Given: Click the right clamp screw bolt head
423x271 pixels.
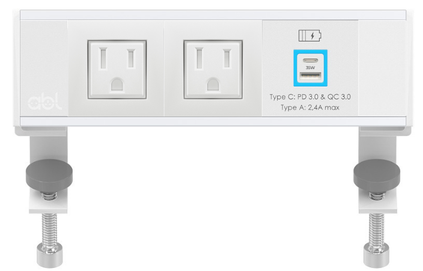Looking at the screenshot, I should click(x=376, y=254).
